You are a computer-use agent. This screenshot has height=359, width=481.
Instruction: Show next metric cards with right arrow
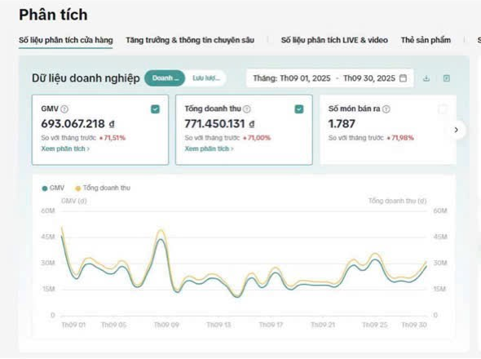pos(457,130)
